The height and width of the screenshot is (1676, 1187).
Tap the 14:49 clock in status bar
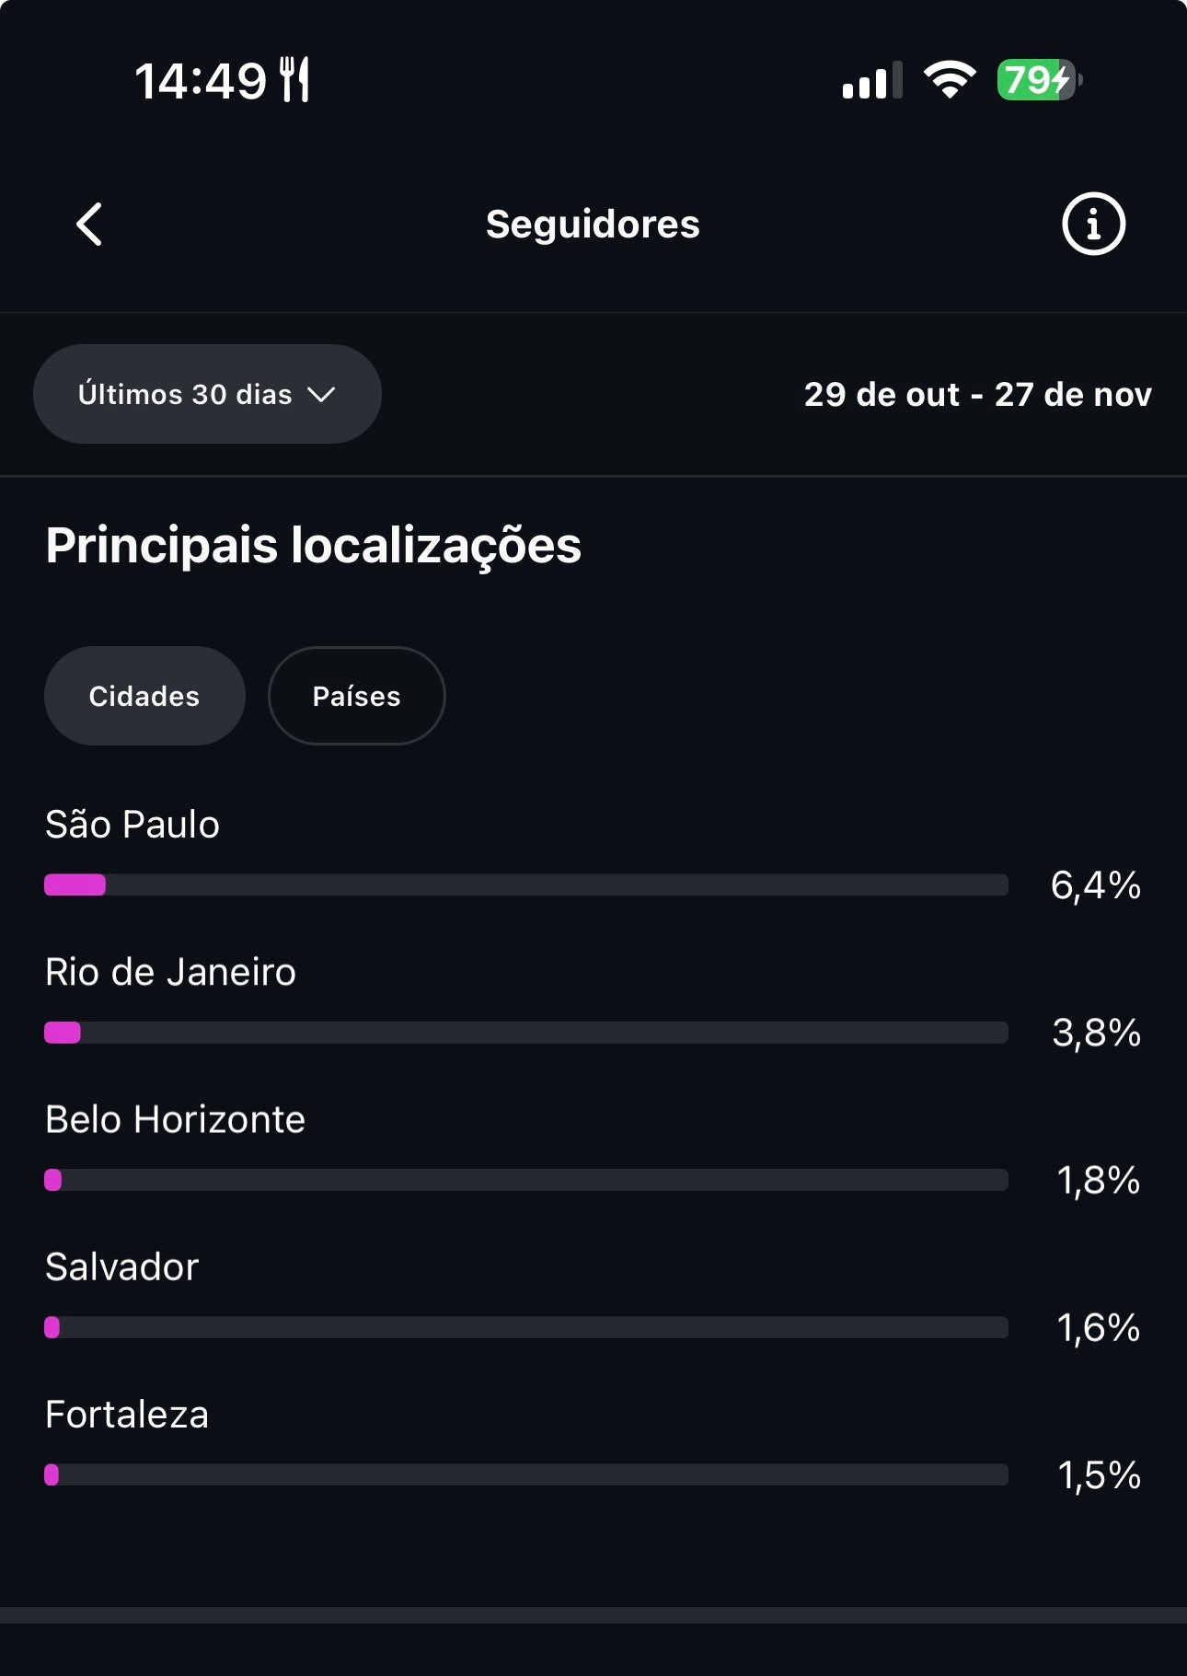coord(201,81)
